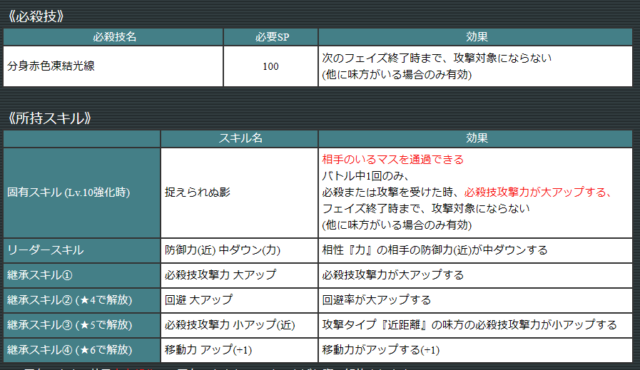Image resolution: width=640 pixels, height=370 pixels.
Task: Click the 効果 header in the 所持スキル table
Action: [x=475, y=139]
